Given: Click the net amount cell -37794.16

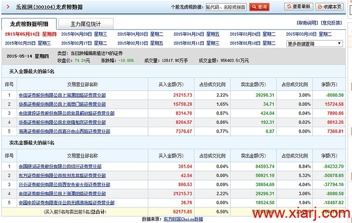Looking at the screenshot, I should pyautogui.click(x=334, y=184).
